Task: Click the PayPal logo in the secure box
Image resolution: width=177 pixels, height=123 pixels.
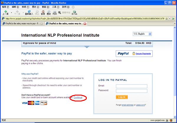Action: (123, 53)
